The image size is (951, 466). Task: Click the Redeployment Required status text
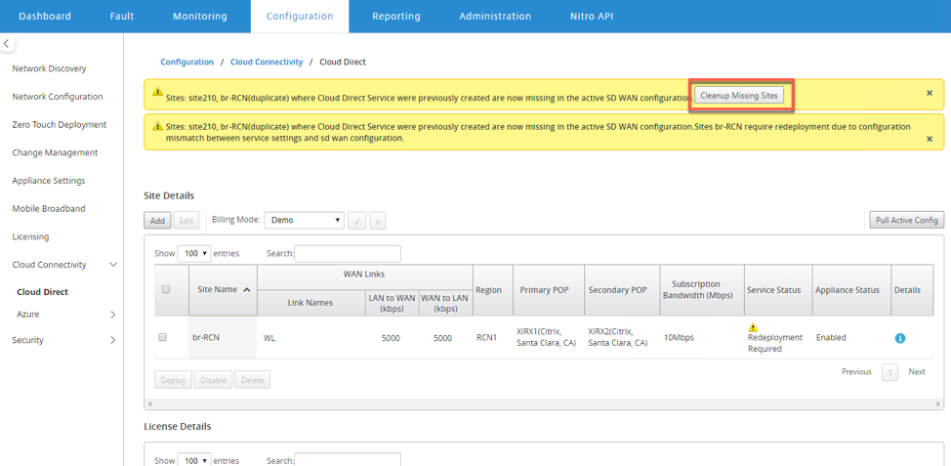coord(775,344)
